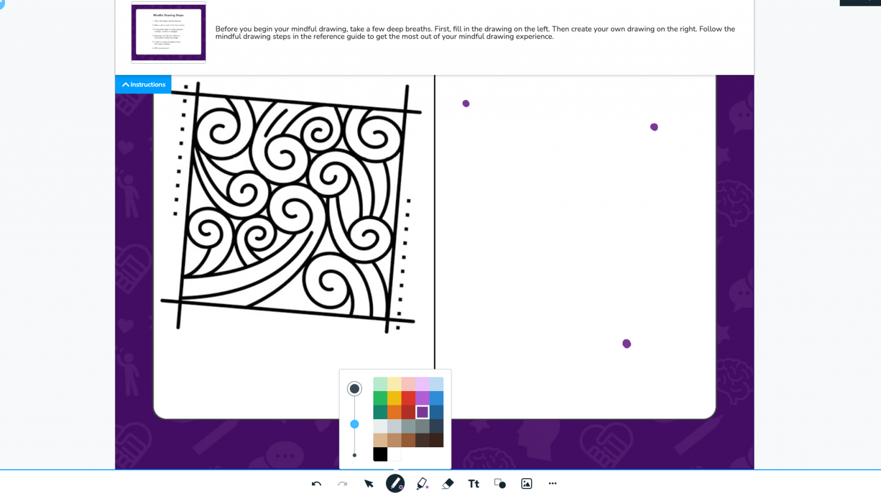The width and height of the screenshot is (881, 496).
Task: Select the Shapes tool
Action: 499,483
